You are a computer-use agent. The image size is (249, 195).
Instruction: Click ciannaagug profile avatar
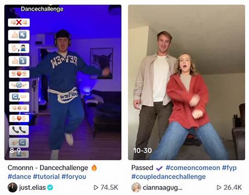(x=136, y=188)
